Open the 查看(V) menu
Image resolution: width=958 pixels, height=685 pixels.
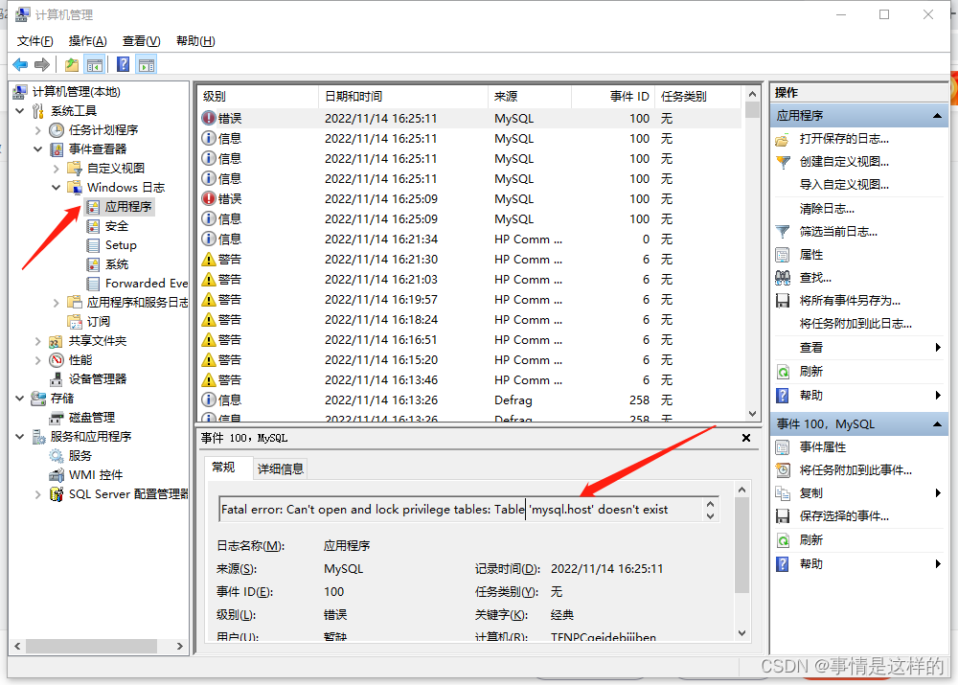pos(141,41)
